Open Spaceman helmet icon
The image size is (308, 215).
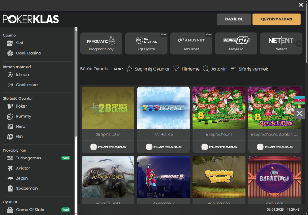tap(10, 189)
